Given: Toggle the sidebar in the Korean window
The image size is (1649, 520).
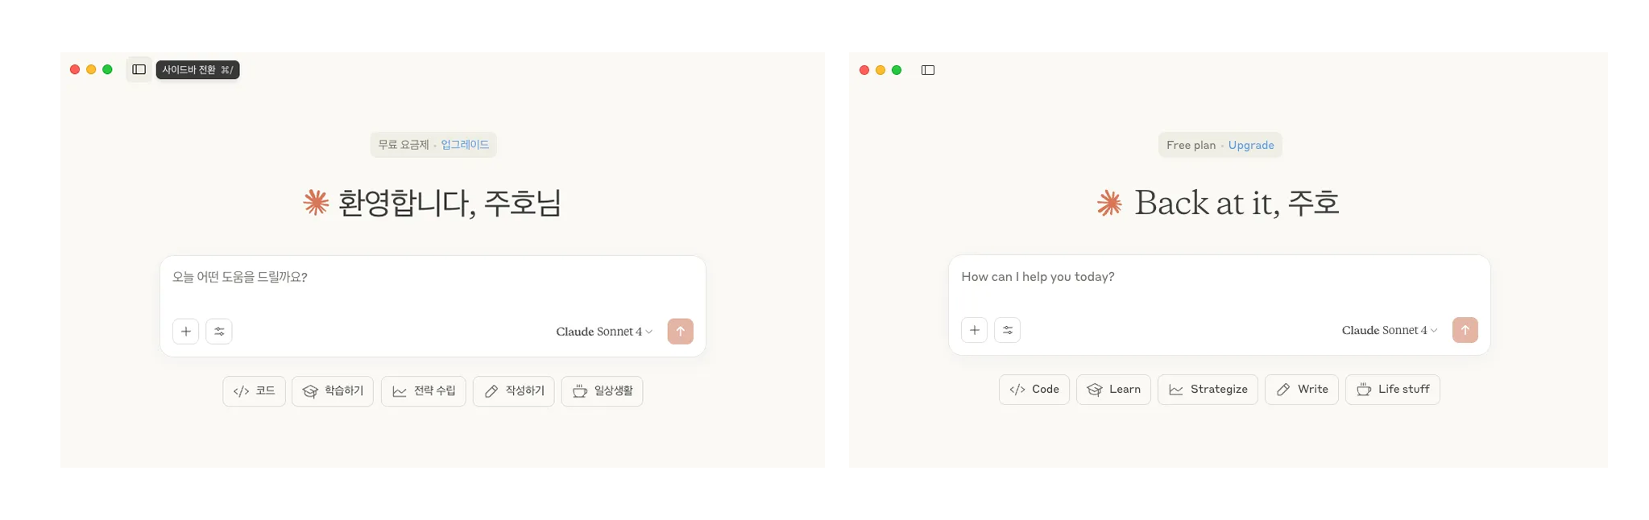Looking at the screenshot, I should click(139, 69).
